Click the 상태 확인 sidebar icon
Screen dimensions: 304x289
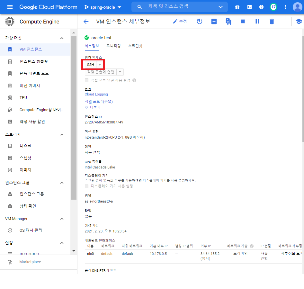tap(10, 206)
